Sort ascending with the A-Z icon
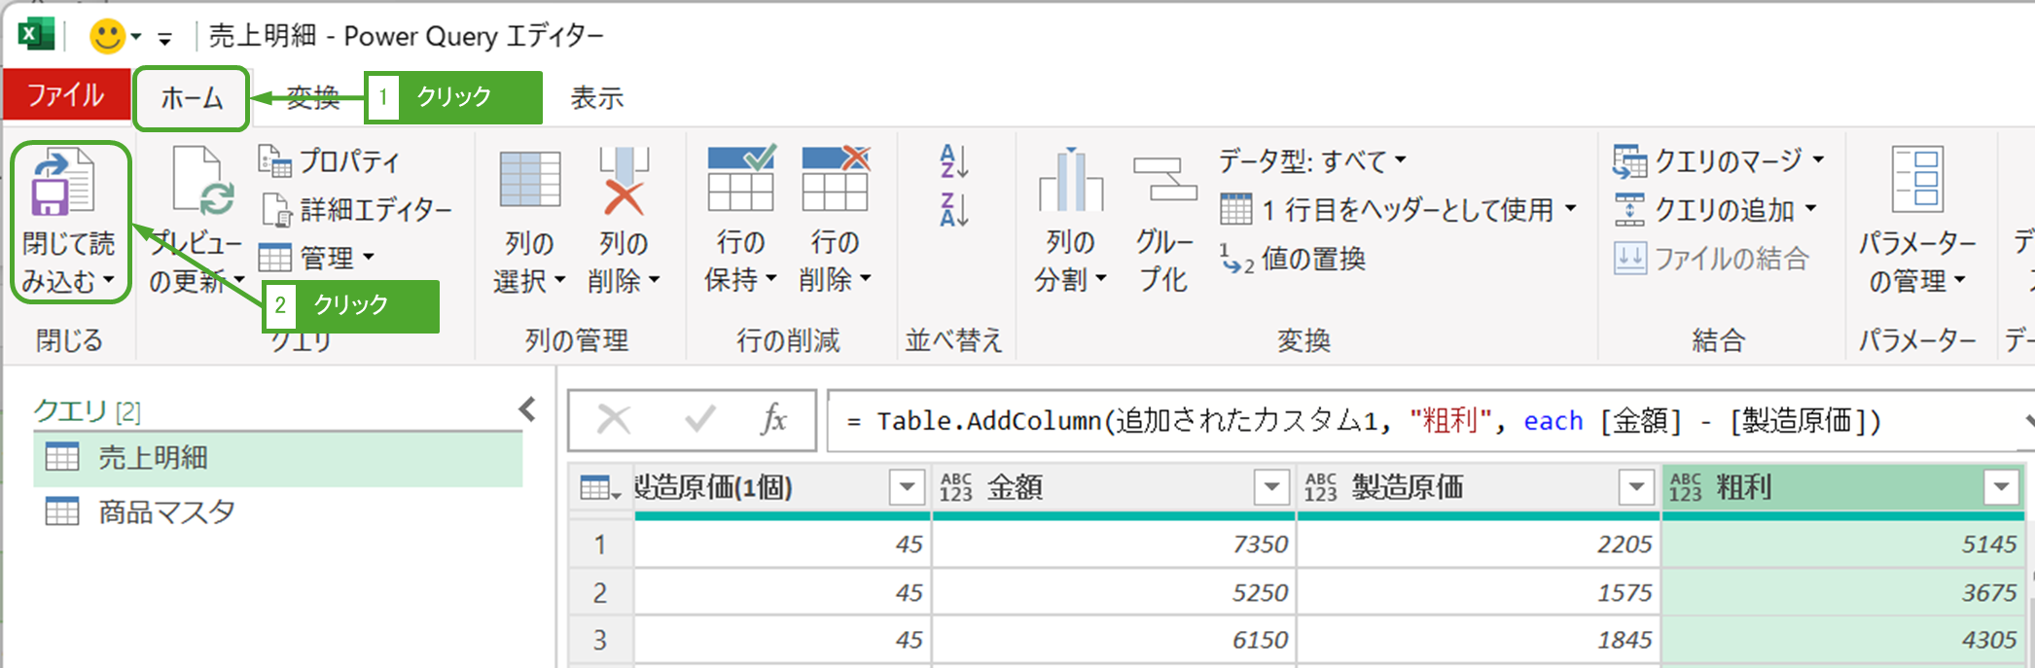This screenshot has height=668, width=2035. (953, 161)
